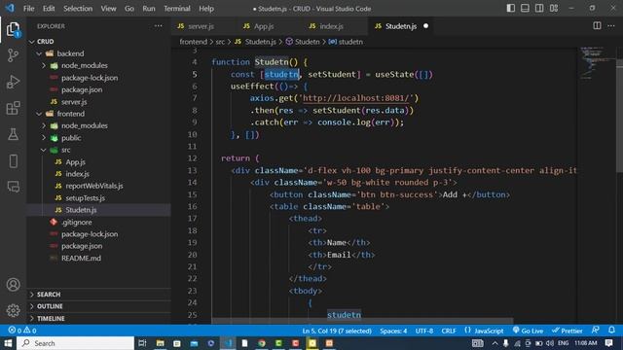Switch to the App.js tab

click(x=264, y=26)
